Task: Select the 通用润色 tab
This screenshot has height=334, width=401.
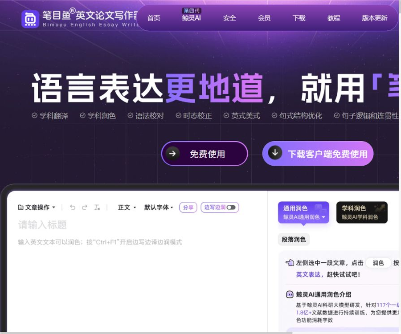Action: [303, 212]
